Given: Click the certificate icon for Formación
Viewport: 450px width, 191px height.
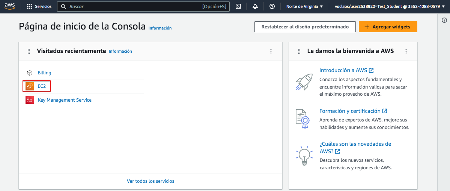Looking at the screenshot, I should 302,118.
